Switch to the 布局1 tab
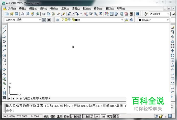 pyautogui.click(x=36, y=98)
